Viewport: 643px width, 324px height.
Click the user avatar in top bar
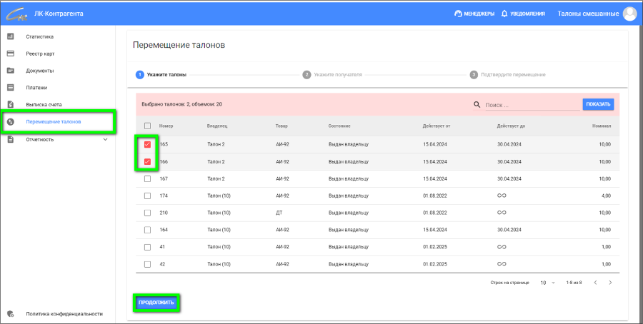point(629,14)
